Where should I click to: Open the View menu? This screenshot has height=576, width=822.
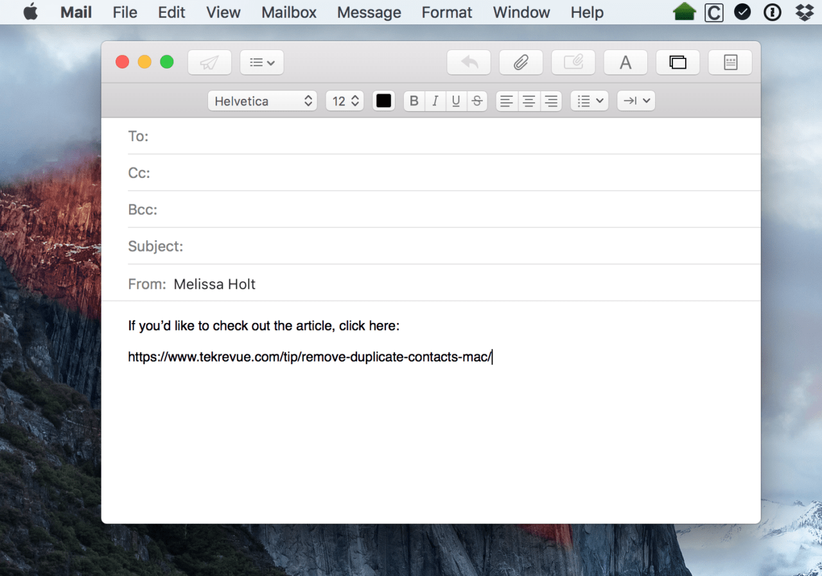tap(223, 12)
